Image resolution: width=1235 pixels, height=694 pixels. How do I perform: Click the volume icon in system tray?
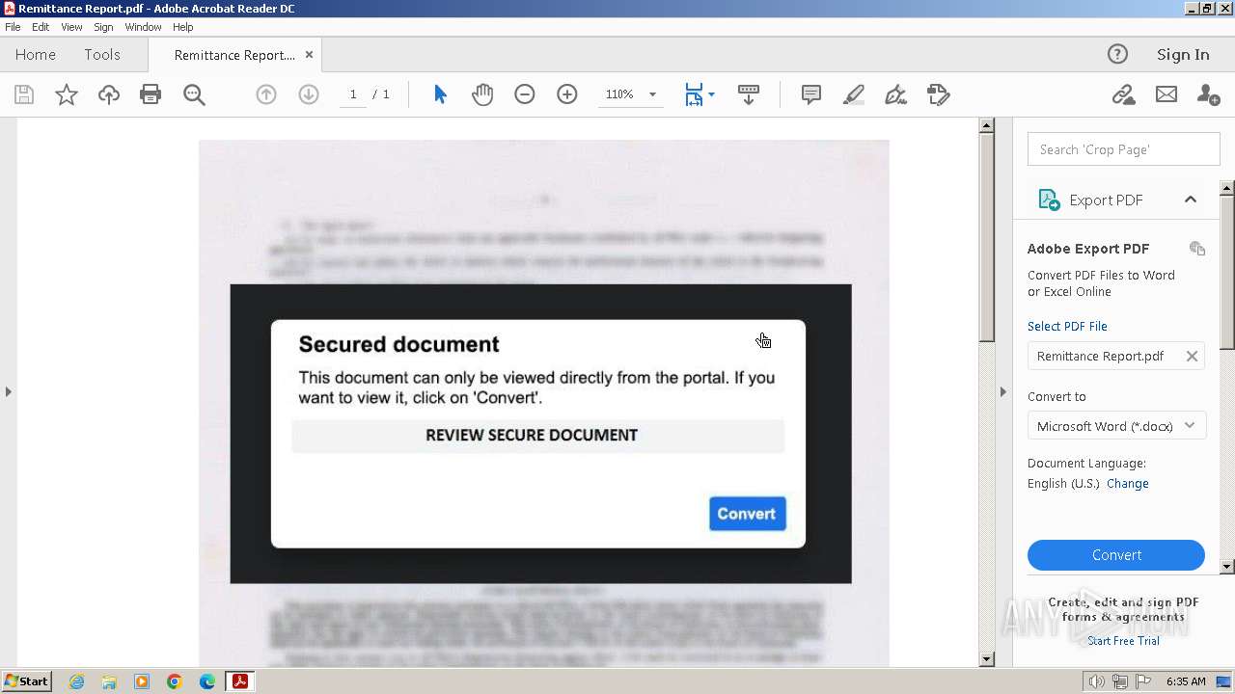(1097, 681)
